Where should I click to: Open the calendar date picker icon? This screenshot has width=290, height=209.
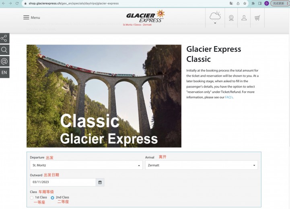click(100, 182)
